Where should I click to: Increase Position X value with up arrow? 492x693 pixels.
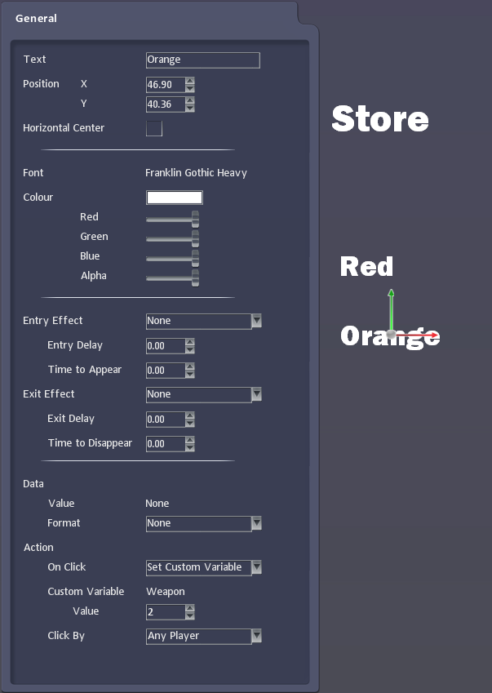click(190, 80)
